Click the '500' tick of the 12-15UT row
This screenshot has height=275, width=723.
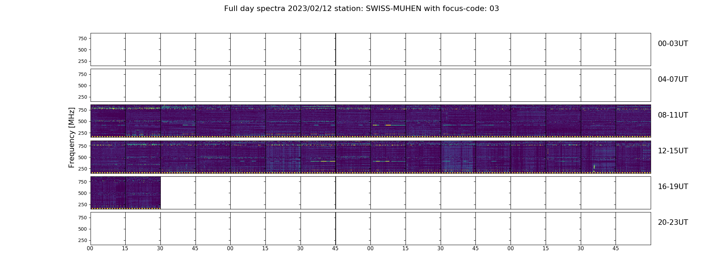(x=82, y=157)
